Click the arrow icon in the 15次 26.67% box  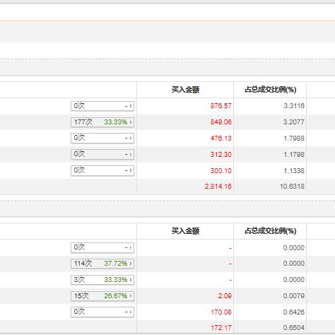[x=131, y=295]
